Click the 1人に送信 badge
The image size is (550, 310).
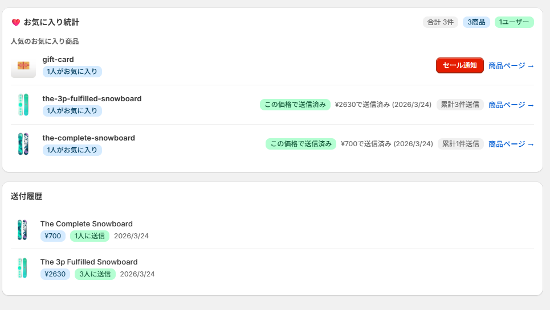tap(89, 236)
